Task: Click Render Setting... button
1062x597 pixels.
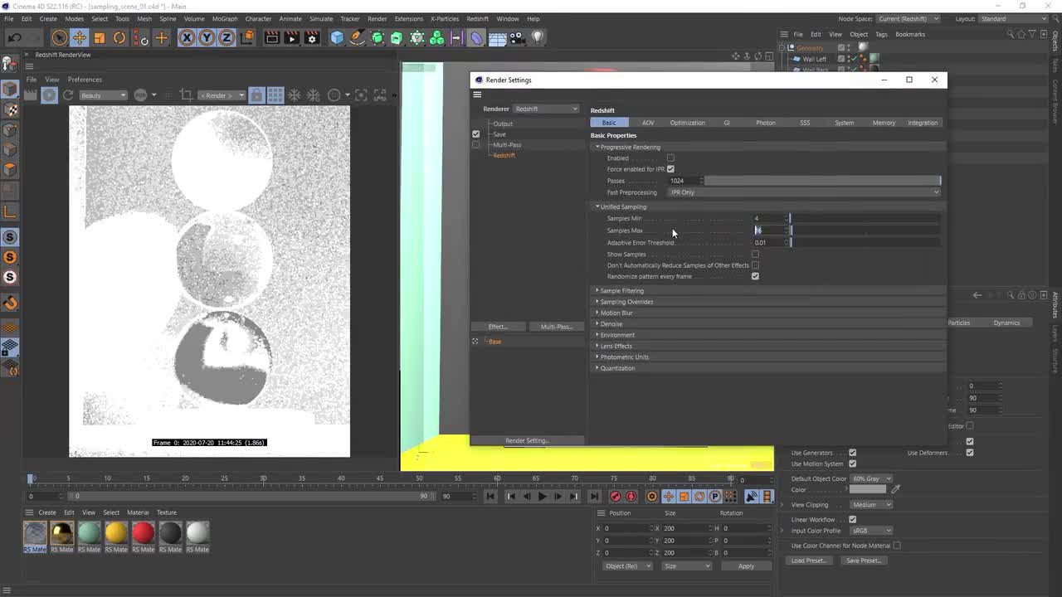Action: point(527,440)
